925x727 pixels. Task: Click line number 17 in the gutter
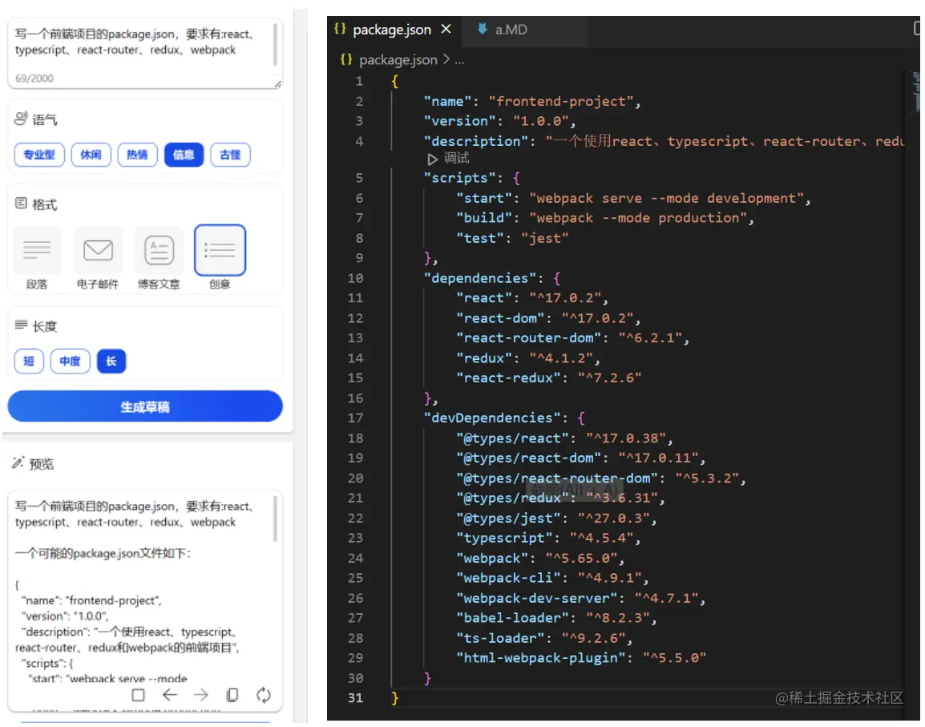click(x=355, y=418)
